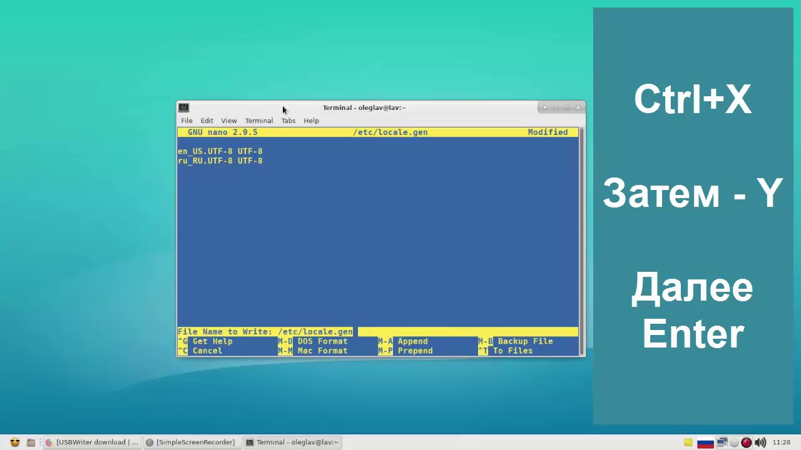Click the Terminal vertical scrollbar
Image resolution: width=801 pixels, height=450 pixels.
click(581, 241)
